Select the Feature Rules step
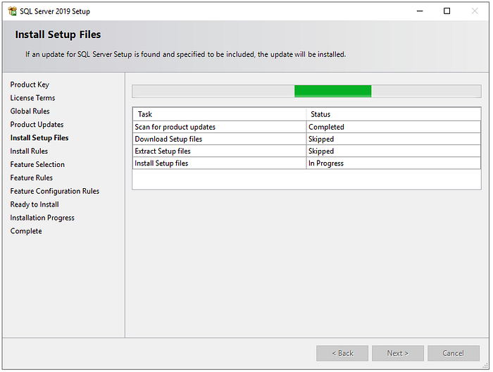493x372 pixels. coord(32,178)
